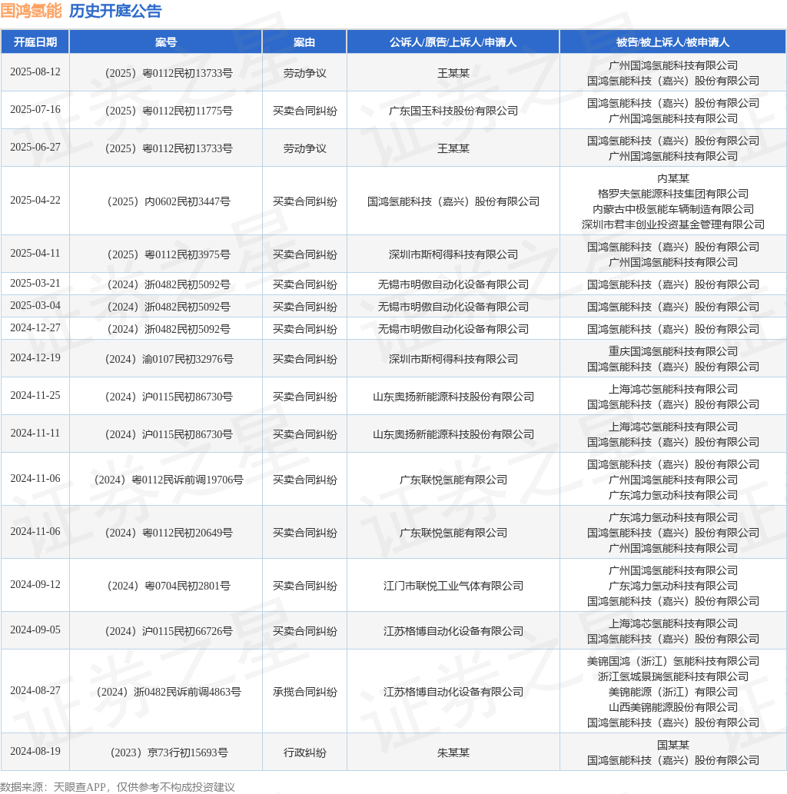Click case number 京73行初15693号
The width and height of the screenshot is (787, 794).
pyautogui.click(x=168, y=752)
